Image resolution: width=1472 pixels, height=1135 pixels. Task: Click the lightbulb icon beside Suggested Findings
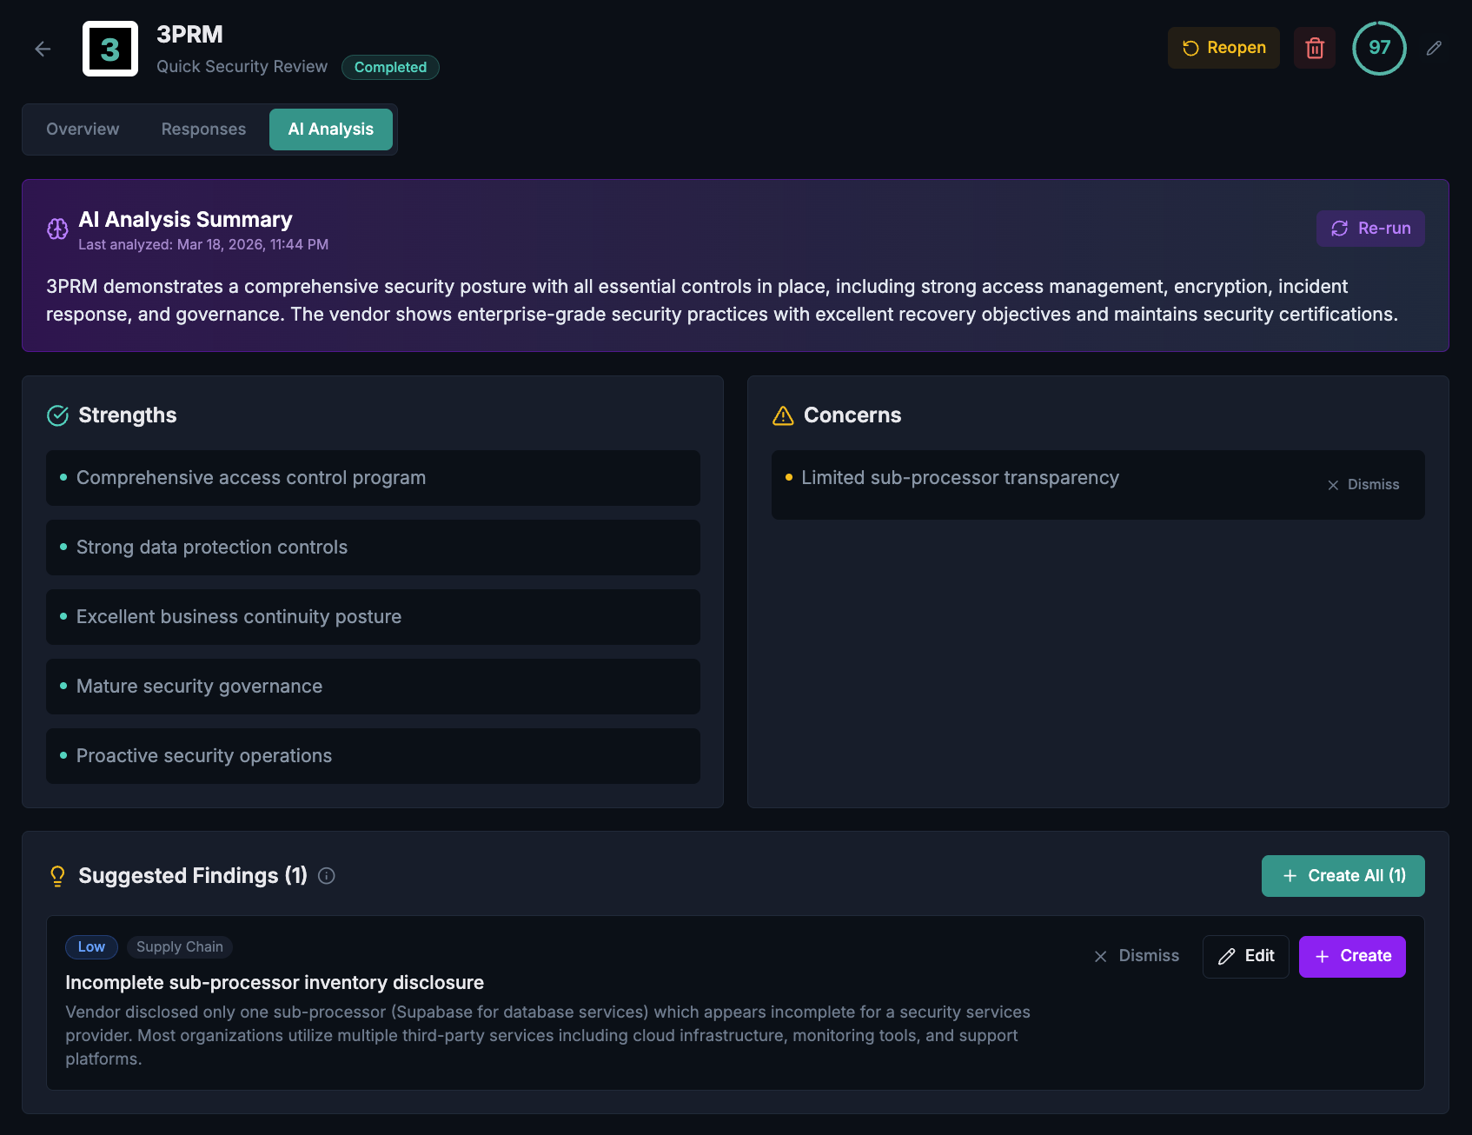pyautogui.click(x=57, y=875)
